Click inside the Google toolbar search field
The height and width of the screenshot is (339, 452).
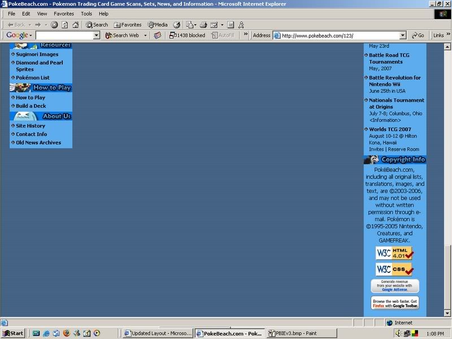pyautogui.click(x=65, y=35)
